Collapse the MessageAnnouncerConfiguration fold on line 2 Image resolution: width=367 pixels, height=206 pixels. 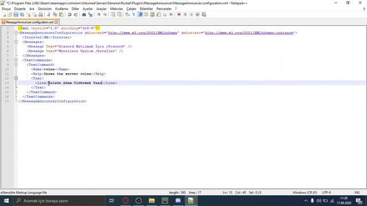(16, 33)
